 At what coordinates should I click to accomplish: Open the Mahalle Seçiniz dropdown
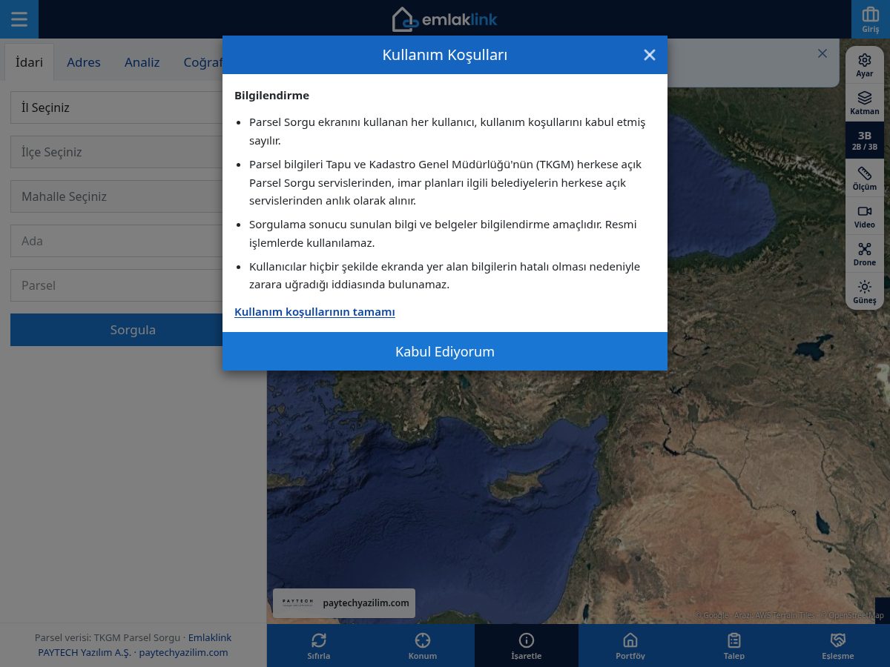(x=116, y=196)
